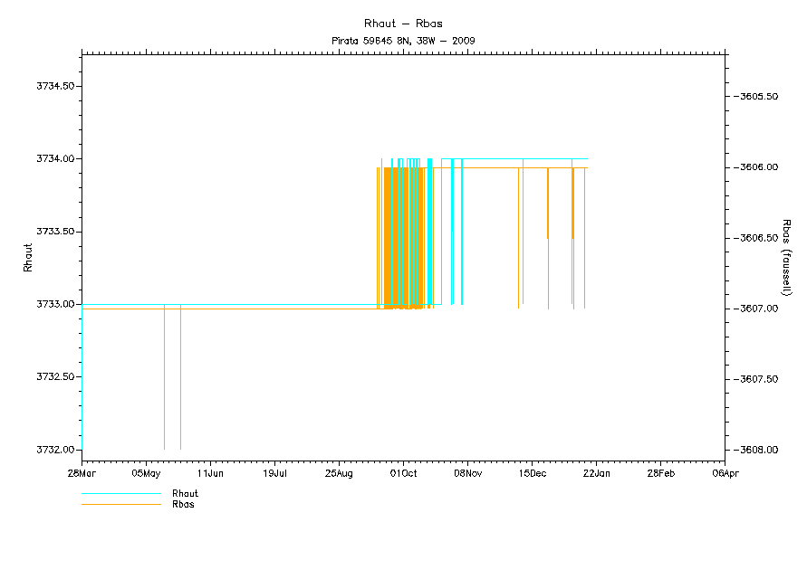
Task: Click the Rbas legend line sample
Action: click(x=120, y=504)
